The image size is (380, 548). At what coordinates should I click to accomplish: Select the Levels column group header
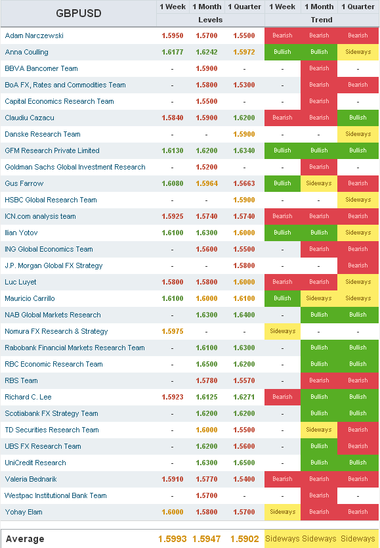pyautogui.click(x=211, y=20)
